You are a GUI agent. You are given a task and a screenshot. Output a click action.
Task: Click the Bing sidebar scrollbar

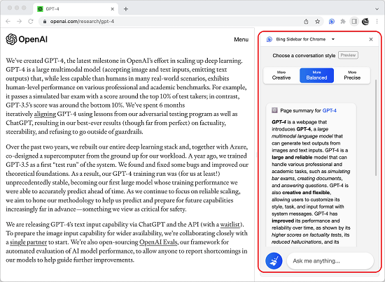coord(375,127)
